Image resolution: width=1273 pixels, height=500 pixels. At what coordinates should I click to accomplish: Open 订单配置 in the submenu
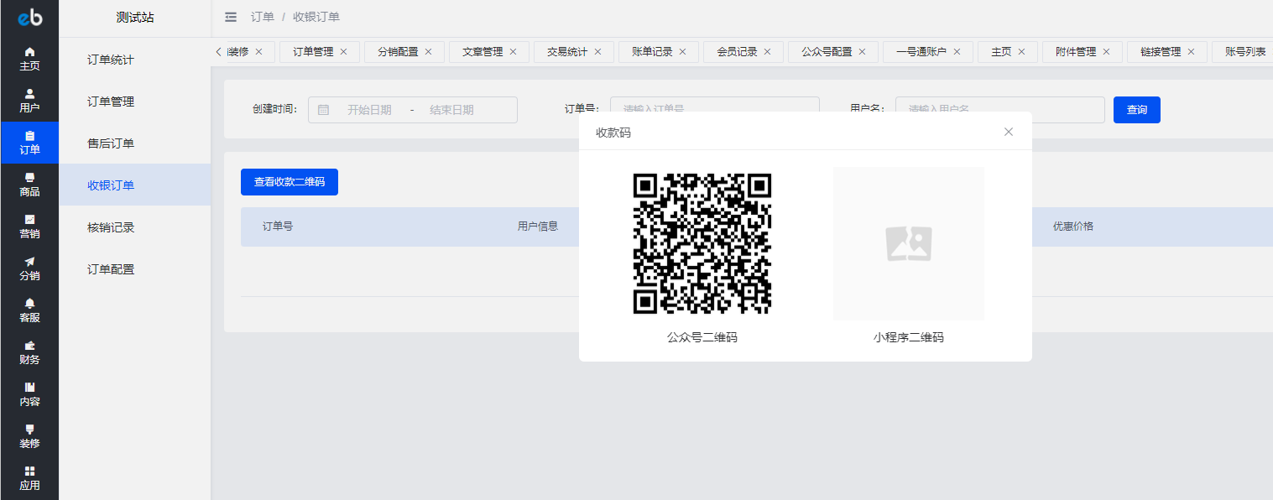point(134,269)
